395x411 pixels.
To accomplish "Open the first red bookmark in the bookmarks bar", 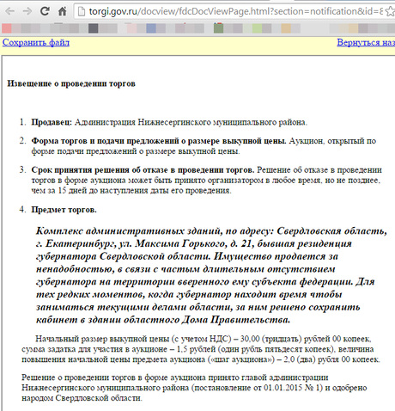I will (6, 28).
